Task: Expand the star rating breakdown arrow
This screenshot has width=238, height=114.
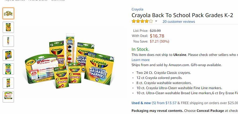Action: click(x=156, y=21)
